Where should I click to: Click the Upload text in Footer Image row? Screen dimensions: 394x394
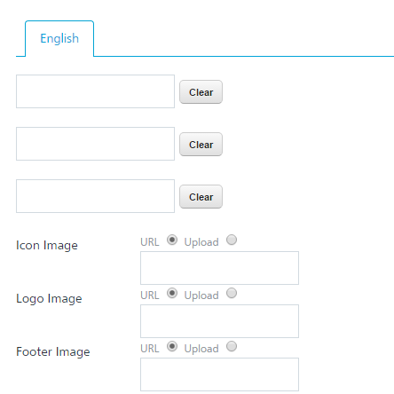point(201,349)
